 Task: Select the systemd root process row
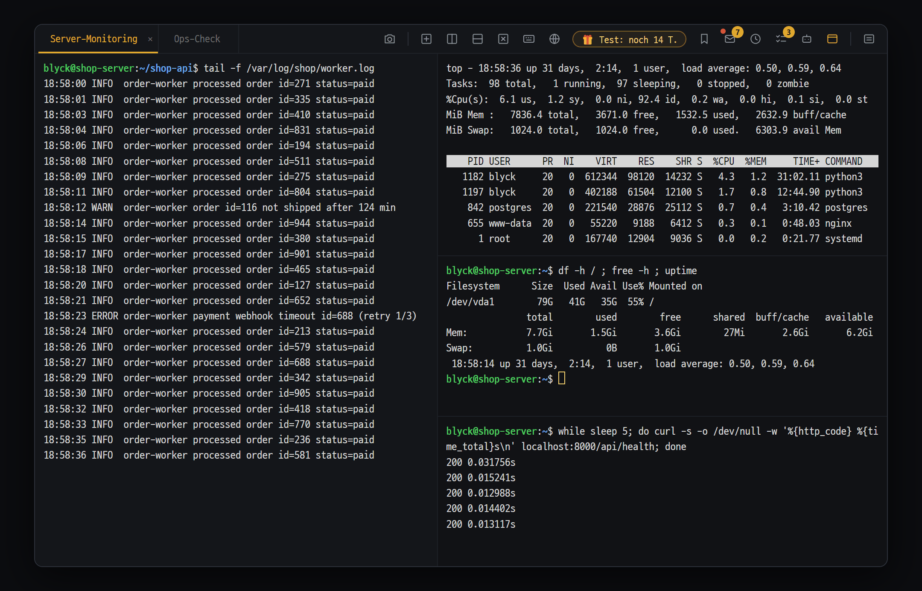coord(662,239)
